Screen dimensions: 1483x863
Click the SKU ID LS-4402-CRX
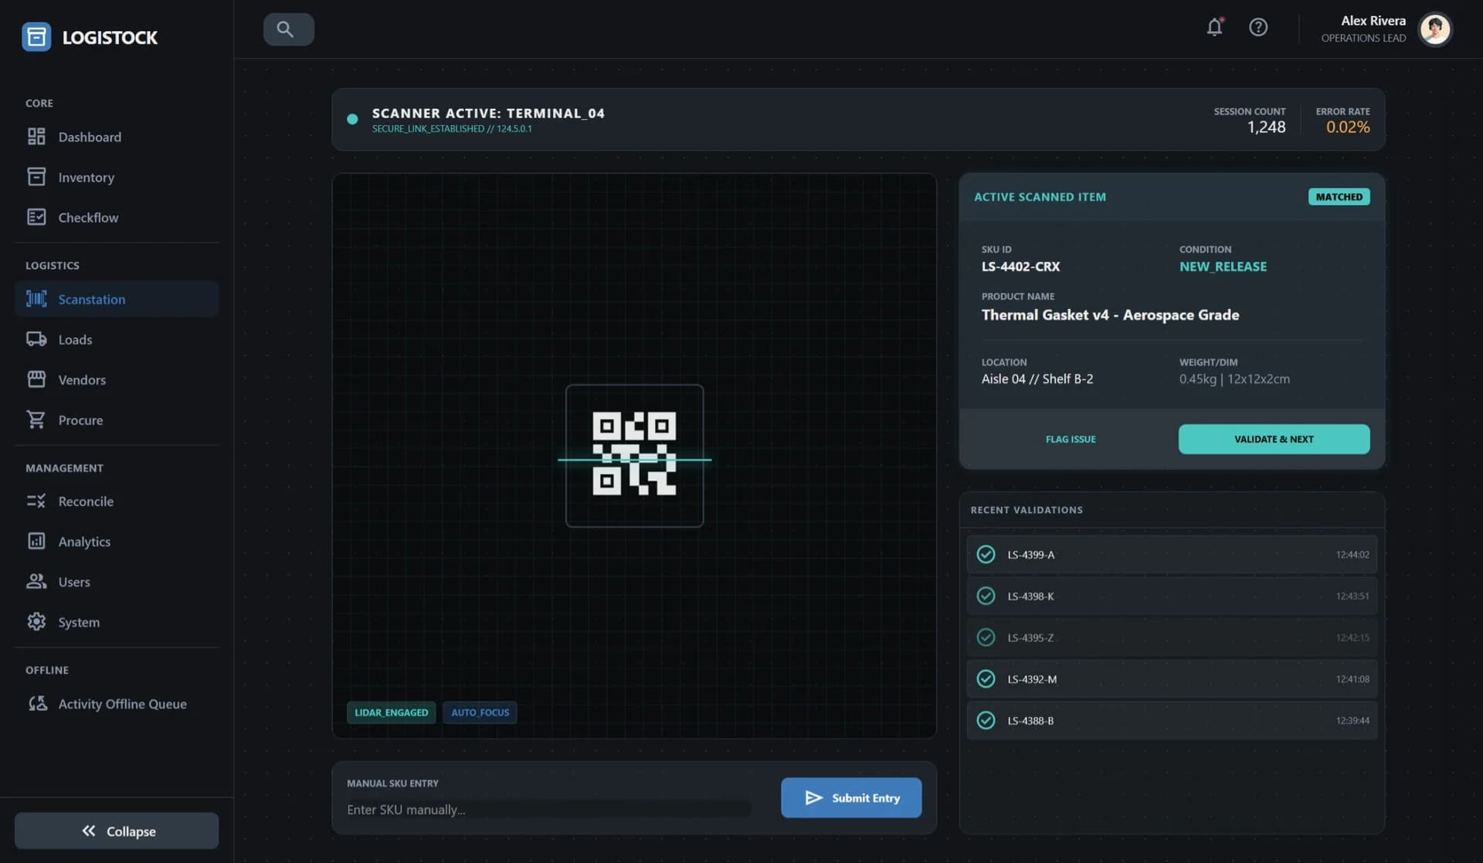pos(1020,267)
